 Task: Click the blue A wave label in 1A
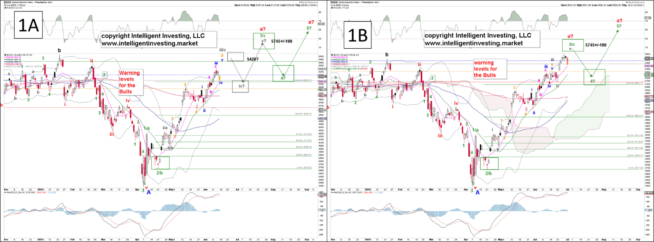[149, 193]
